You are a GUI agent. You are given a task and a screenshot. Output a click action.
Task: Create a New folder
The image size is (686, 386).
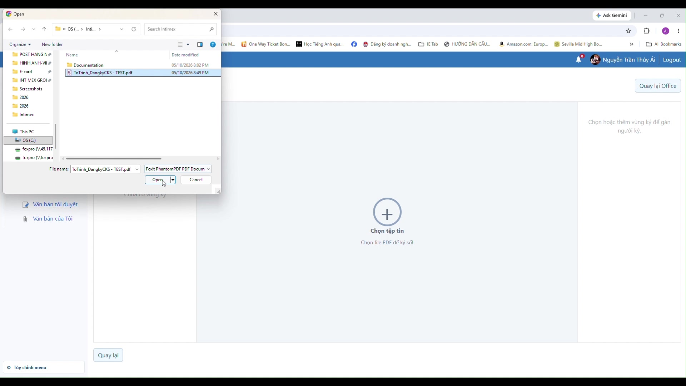click(52, 45)
